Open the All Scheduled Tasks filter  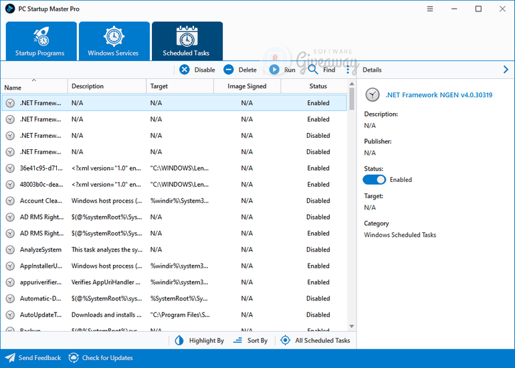tap(315, 341)
